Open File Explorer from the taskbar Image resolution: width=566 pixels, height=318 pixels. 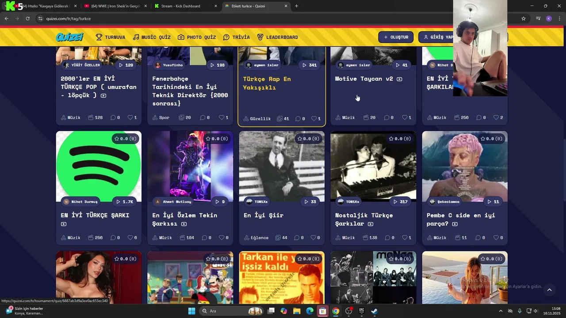[297, 311]
